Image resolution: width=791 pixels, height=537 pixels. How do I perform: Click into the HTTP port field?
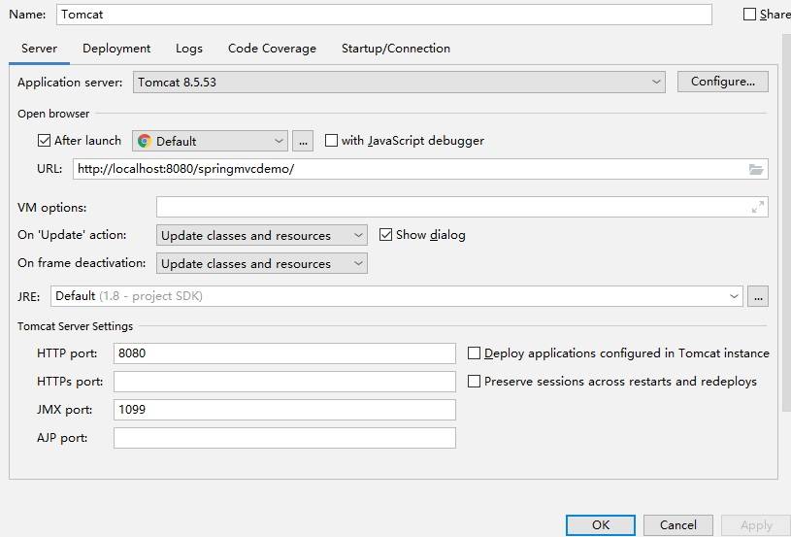284,353
